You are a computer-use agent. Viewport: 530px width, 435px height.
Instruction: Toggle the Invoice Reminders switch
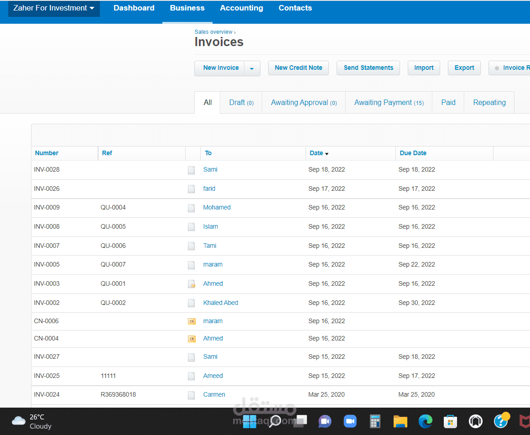click(x=513, y=68)
